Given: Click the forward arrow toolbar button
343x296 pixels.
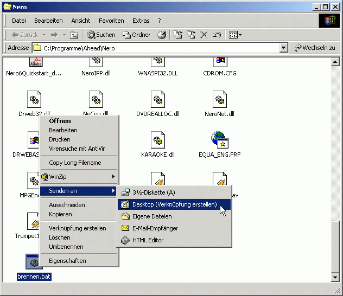Looking at the screenshot, I should click(54, 35).
